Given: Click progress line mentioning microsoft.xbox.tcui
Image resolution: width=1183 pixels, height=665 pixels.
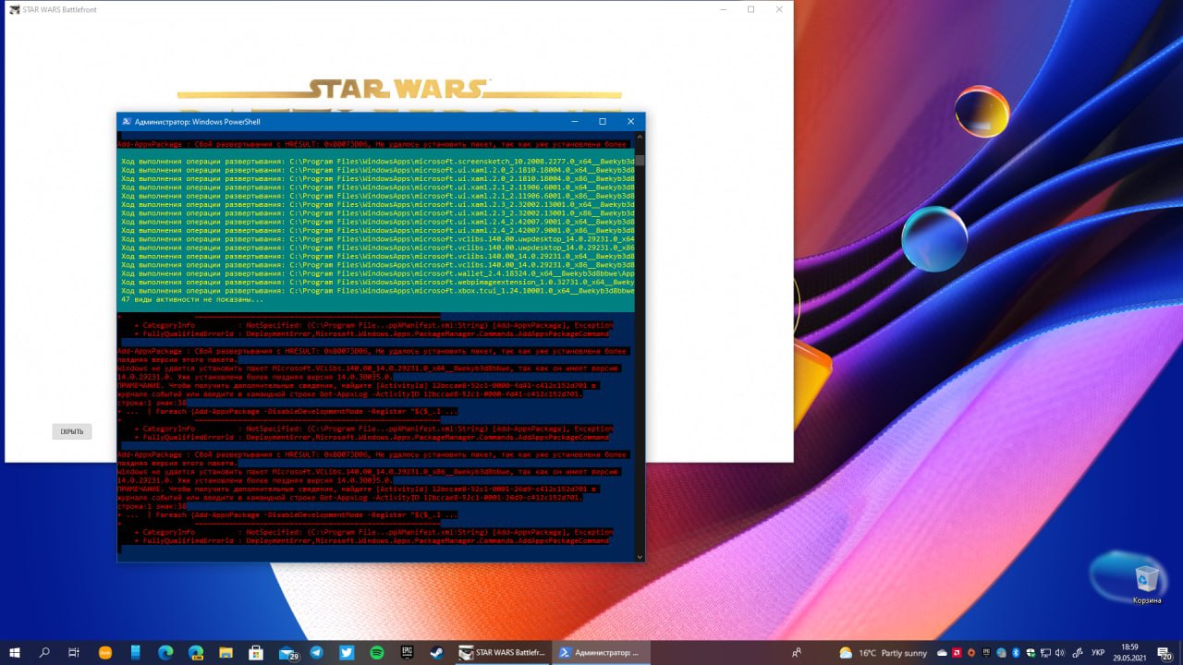Looking at the screenshot, I should coord(378,291).
